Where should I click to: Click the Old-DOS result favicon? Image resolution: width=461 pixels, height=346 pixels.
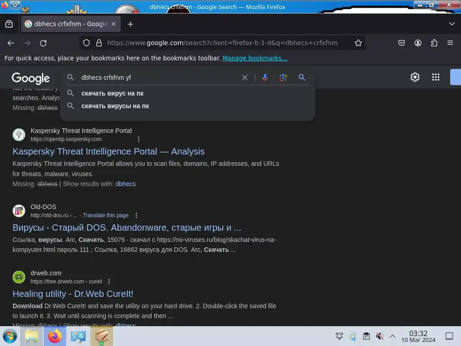coord(19,211)
